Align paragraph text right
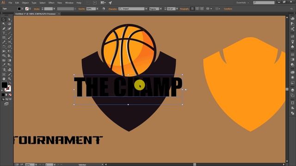This screenshot has width=296, height=166. tap(202, 9)
